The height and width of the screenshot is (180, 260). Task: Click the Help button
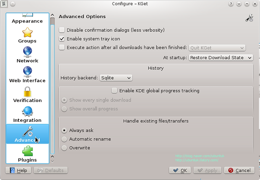[18, 170]
